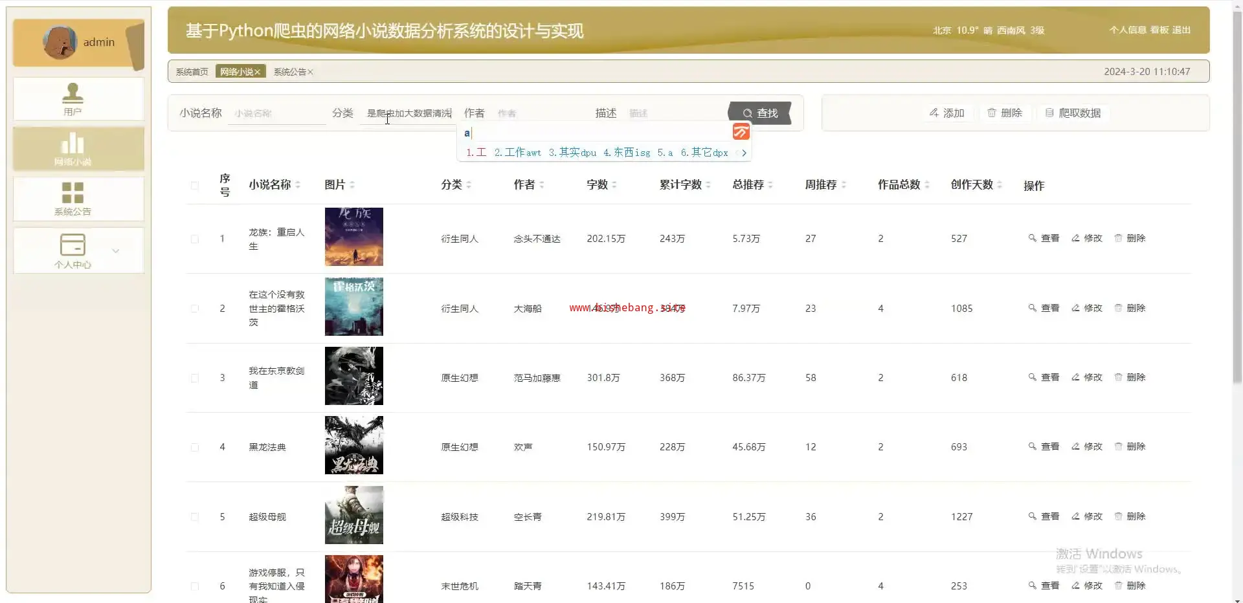This screenshot has width=1243, height=603.
Task: Select the checkbox for row 黑龙法典
Action: [x=195, y=447]
